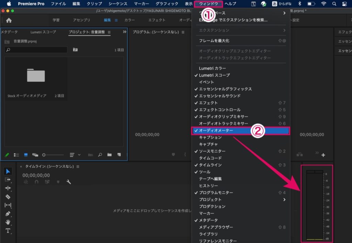Choose キャプション from Window menu
352x243 pixels.
click(x=241, y=137)
